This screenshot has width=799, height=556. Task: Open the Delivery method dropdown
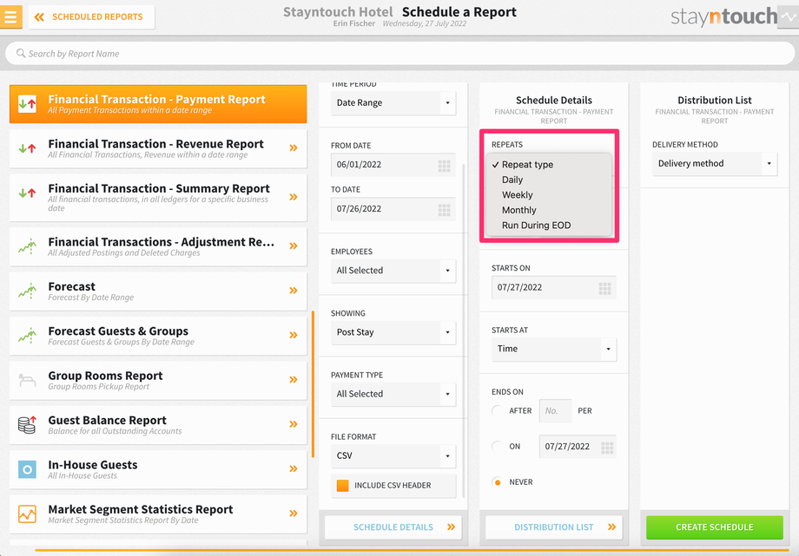pos(715,164)
